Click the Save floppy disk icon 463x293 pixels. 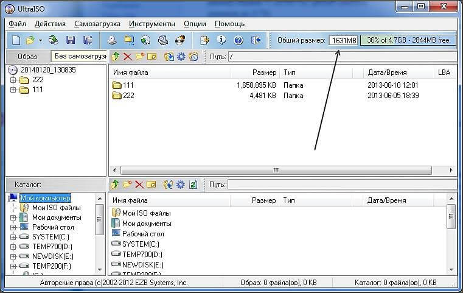click(x=71, y=40)
